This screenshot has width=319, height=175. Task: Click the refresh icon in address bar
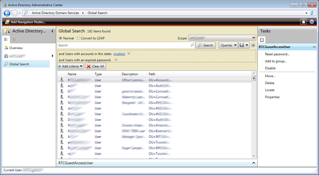coord(312,13)
